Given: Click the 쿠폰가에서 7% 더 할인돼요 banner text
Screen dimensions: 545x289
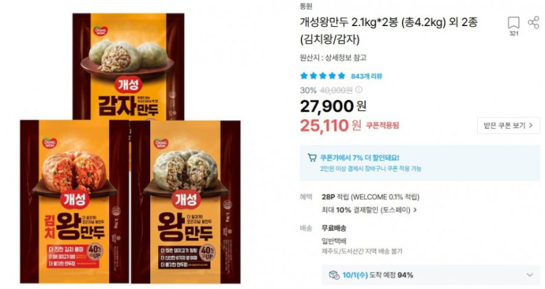Looking at the screenshot, I should click(360, 158).
